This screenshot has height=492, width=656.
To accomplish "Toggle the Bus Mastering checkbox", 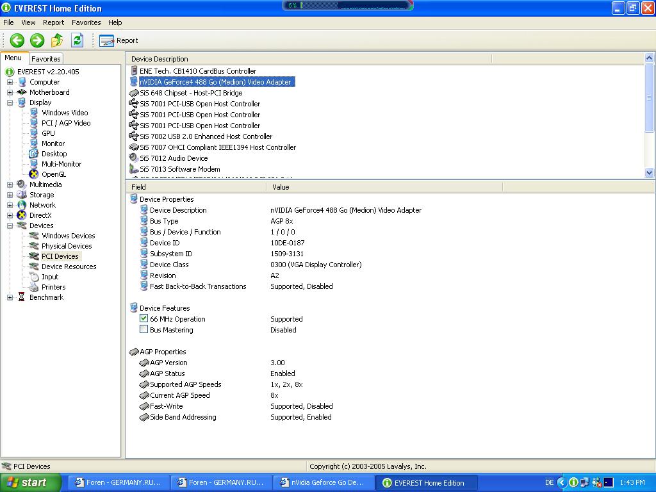I will pyautogui.click(x=143, y=329).
